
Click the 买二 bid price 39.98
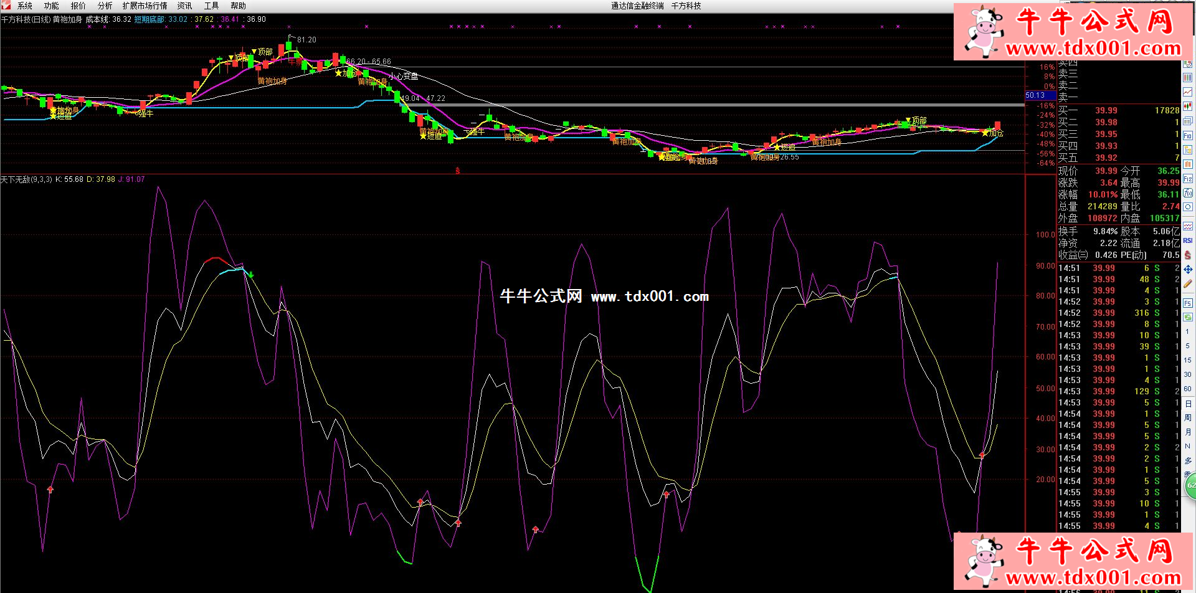[x=1106, y=122]
